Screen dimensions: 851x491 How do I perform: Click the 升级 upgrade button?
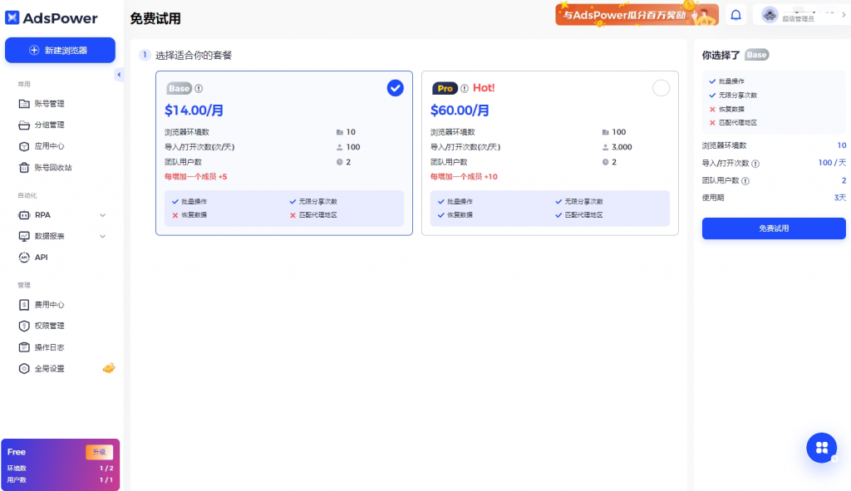pyautogui.click(x=99, y=452)
